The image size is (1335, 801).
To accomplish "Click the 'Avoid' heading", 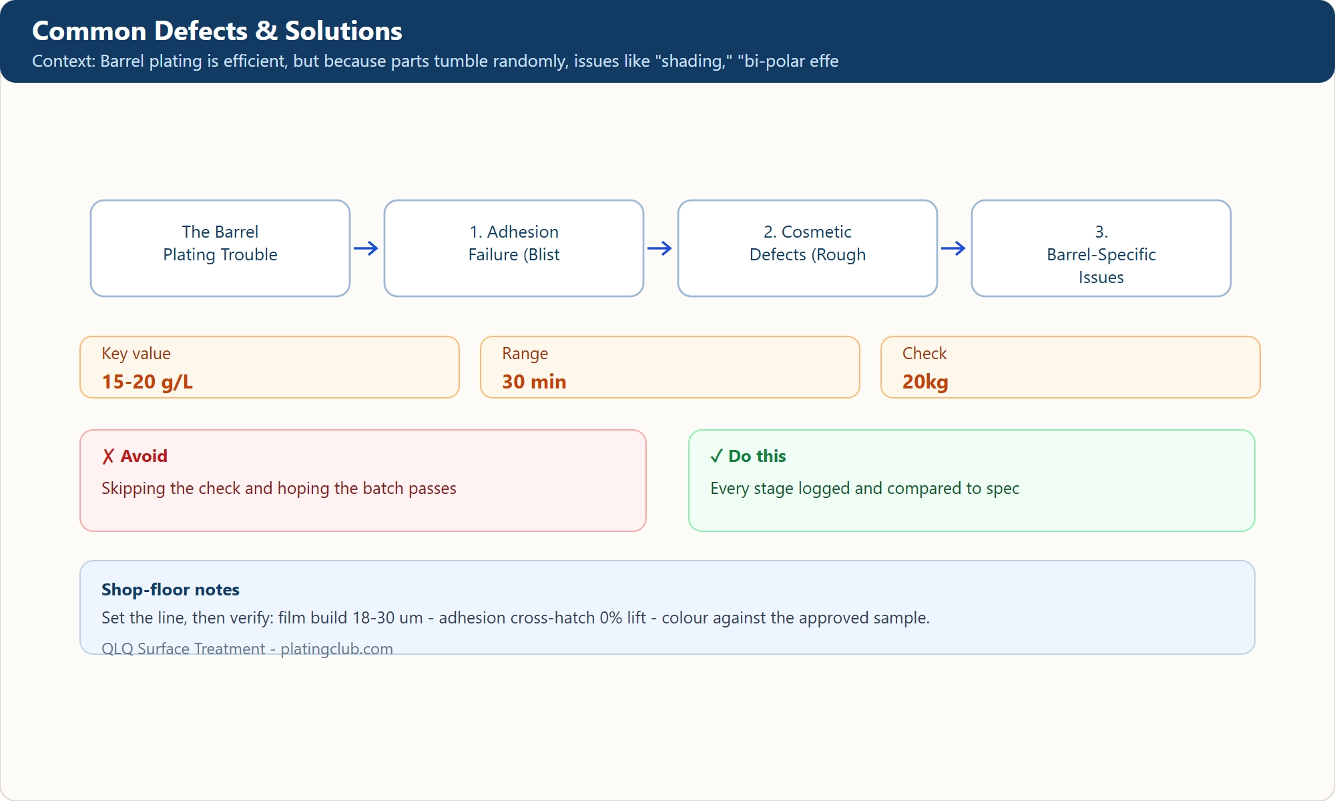I will point(144,456).
